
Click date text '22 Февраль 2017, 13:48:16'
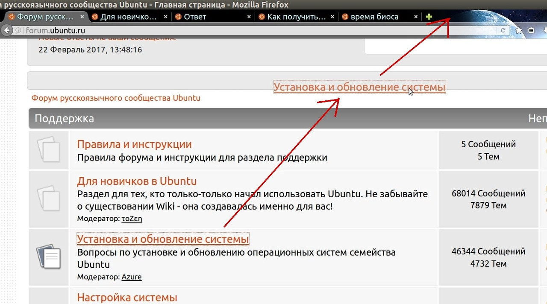point(90,50)
